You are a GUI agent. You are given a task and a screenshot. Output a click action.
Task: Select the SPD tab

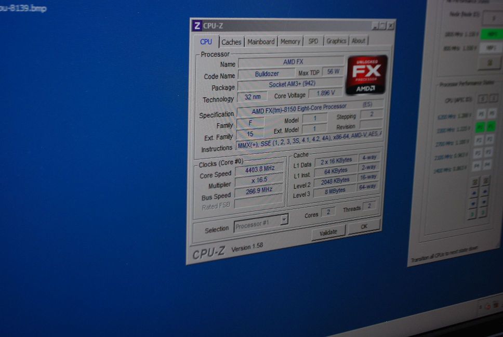point(313,41)
